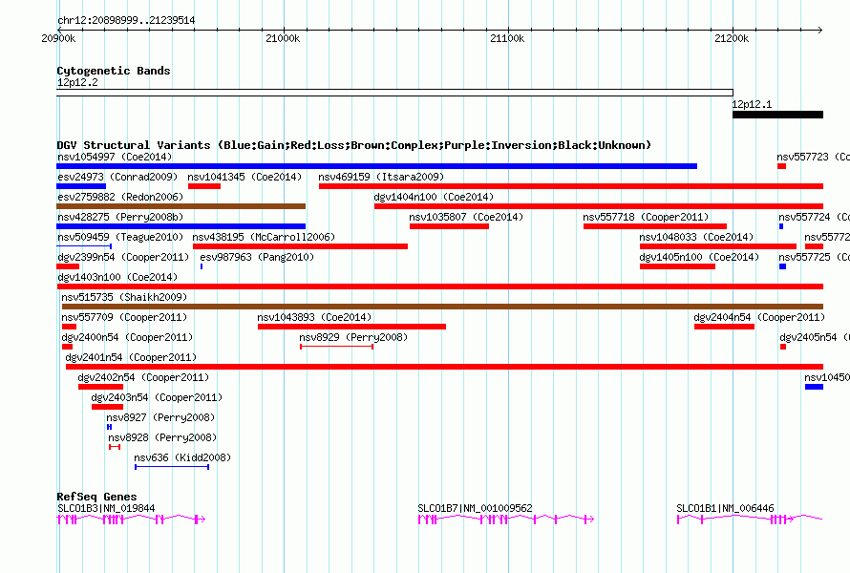This screenshot has height=573, width=850.
Task: Click the nsv509459 (Teague2010) label
Action: coord(120,237)
